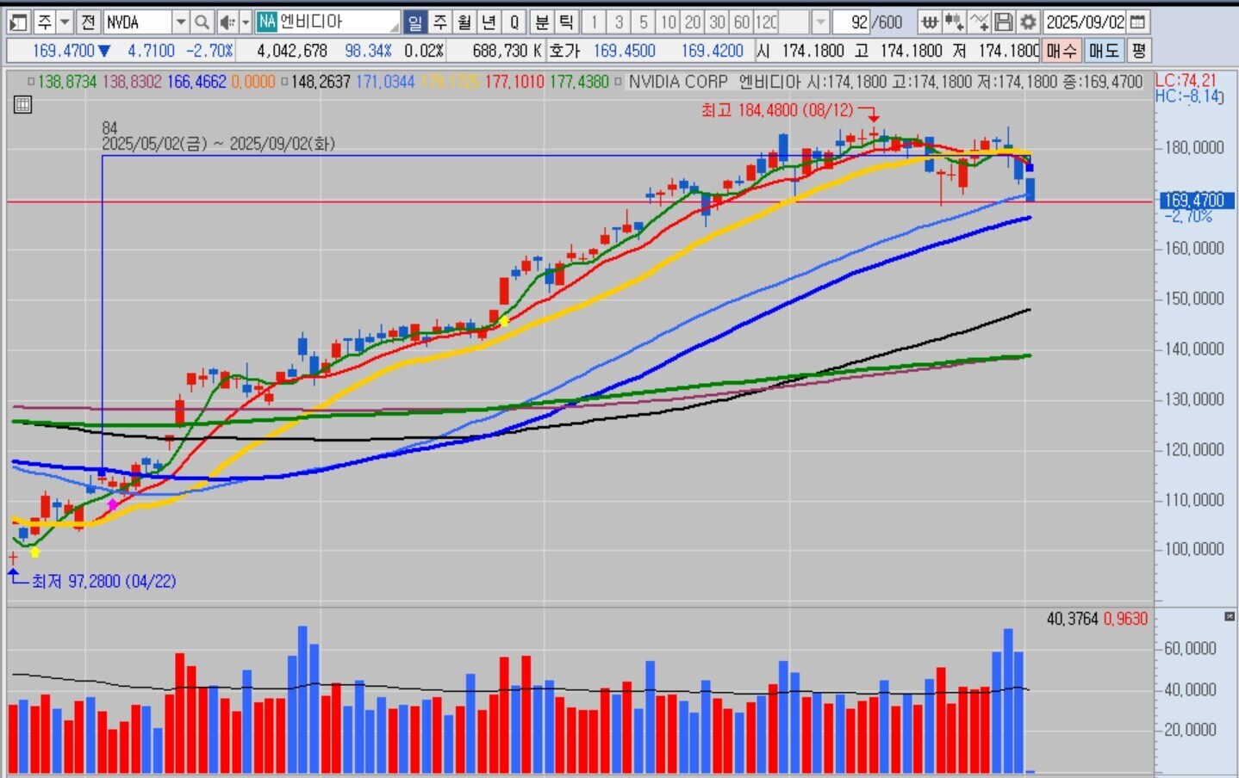Select the green 138.8734 moving average legend value
Viewport: 1239px width, 778px height.
[x=67, y=82]
